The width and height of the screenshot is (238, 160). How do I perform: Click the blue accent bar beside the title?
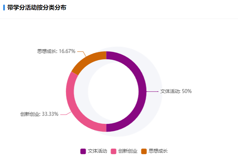[4, 7]
